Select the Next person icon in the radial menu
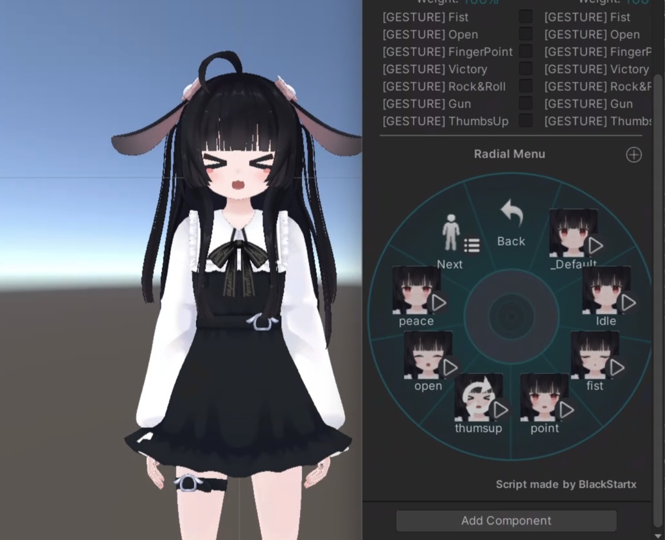 450,232
